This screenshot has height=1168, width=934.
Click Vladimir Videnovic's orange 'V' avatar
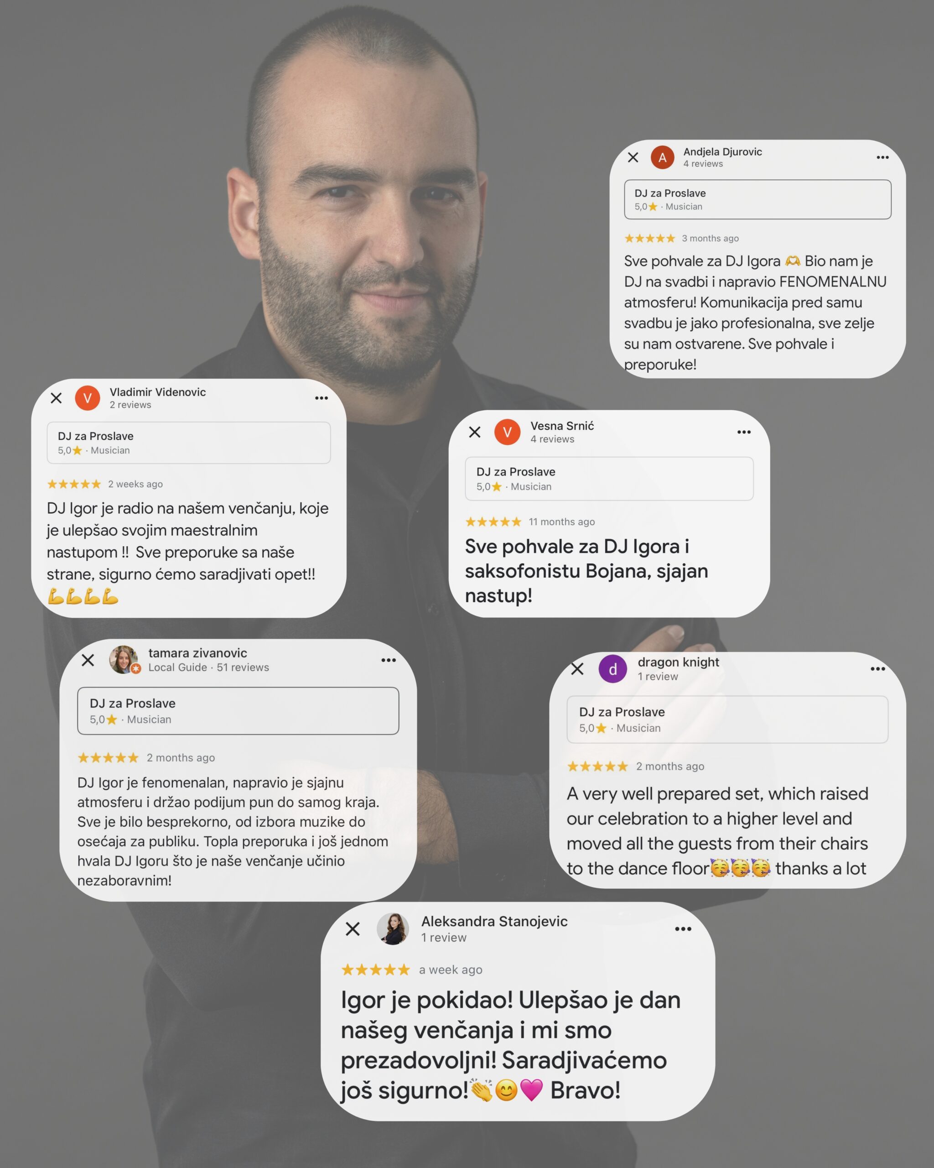(x=87, y=398)
